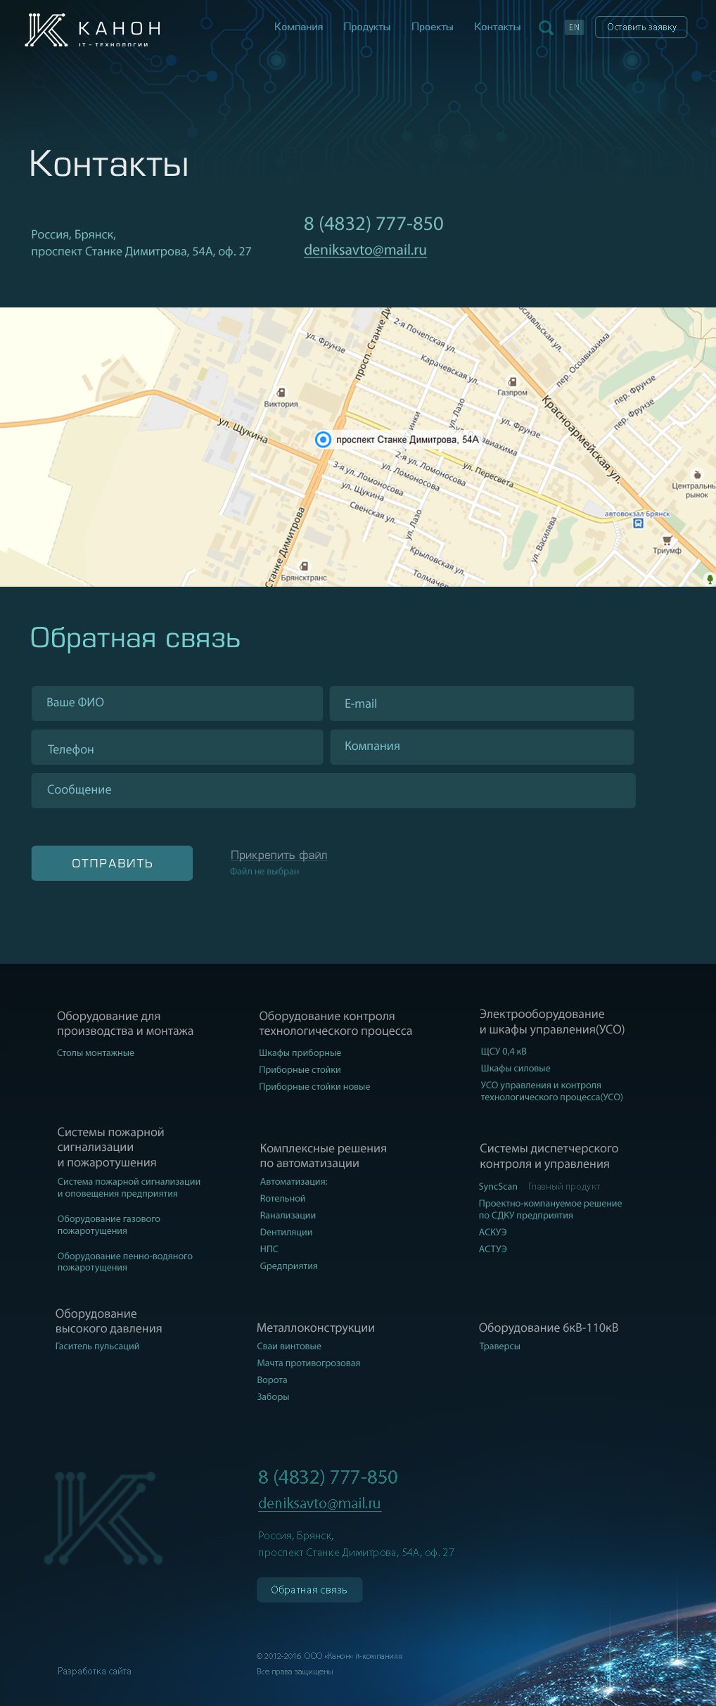716x1706 pixels.
Task: Open Ворота footer link
Action: [272, 1380]
